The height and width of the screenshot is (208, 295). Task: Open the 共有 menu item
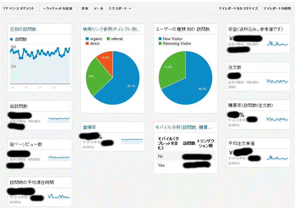point(85,8)
